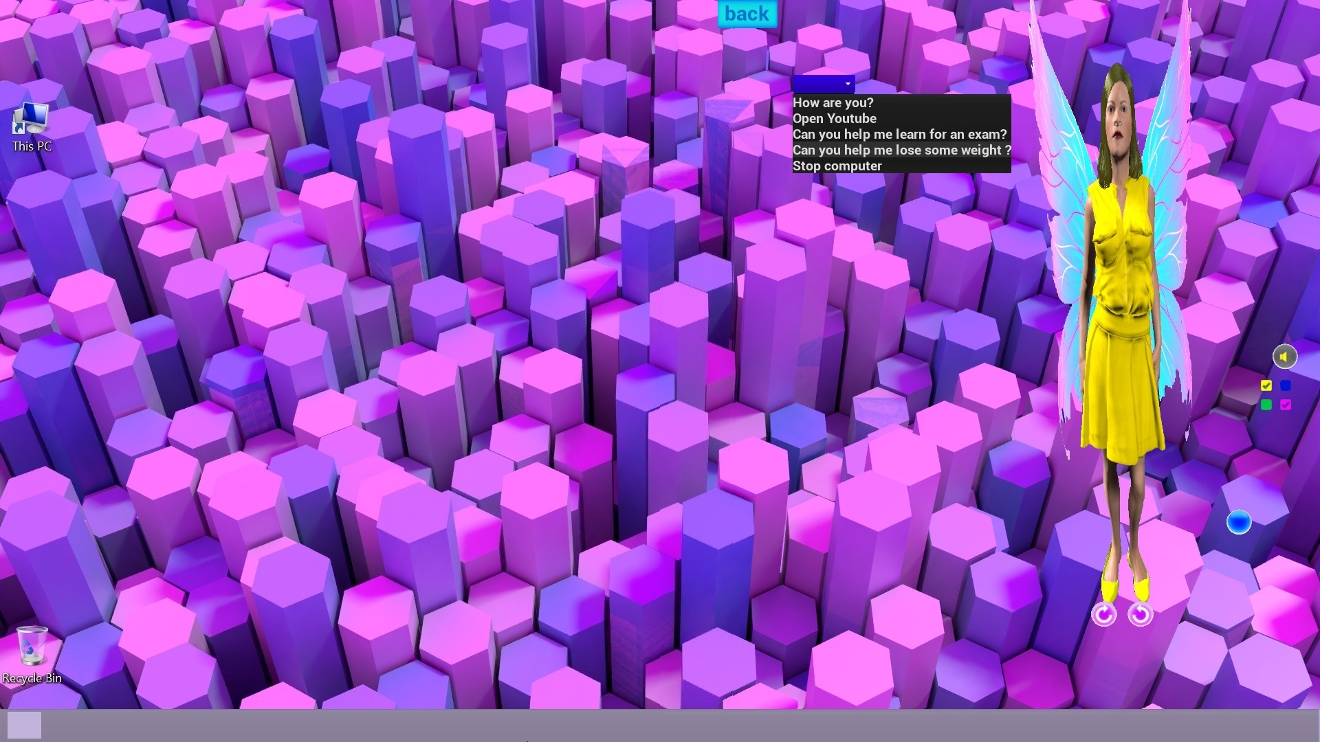This screenshot has height=742, width=1320.
Task: Toggle the yellow checkbox
Action: coord(1266,385)
